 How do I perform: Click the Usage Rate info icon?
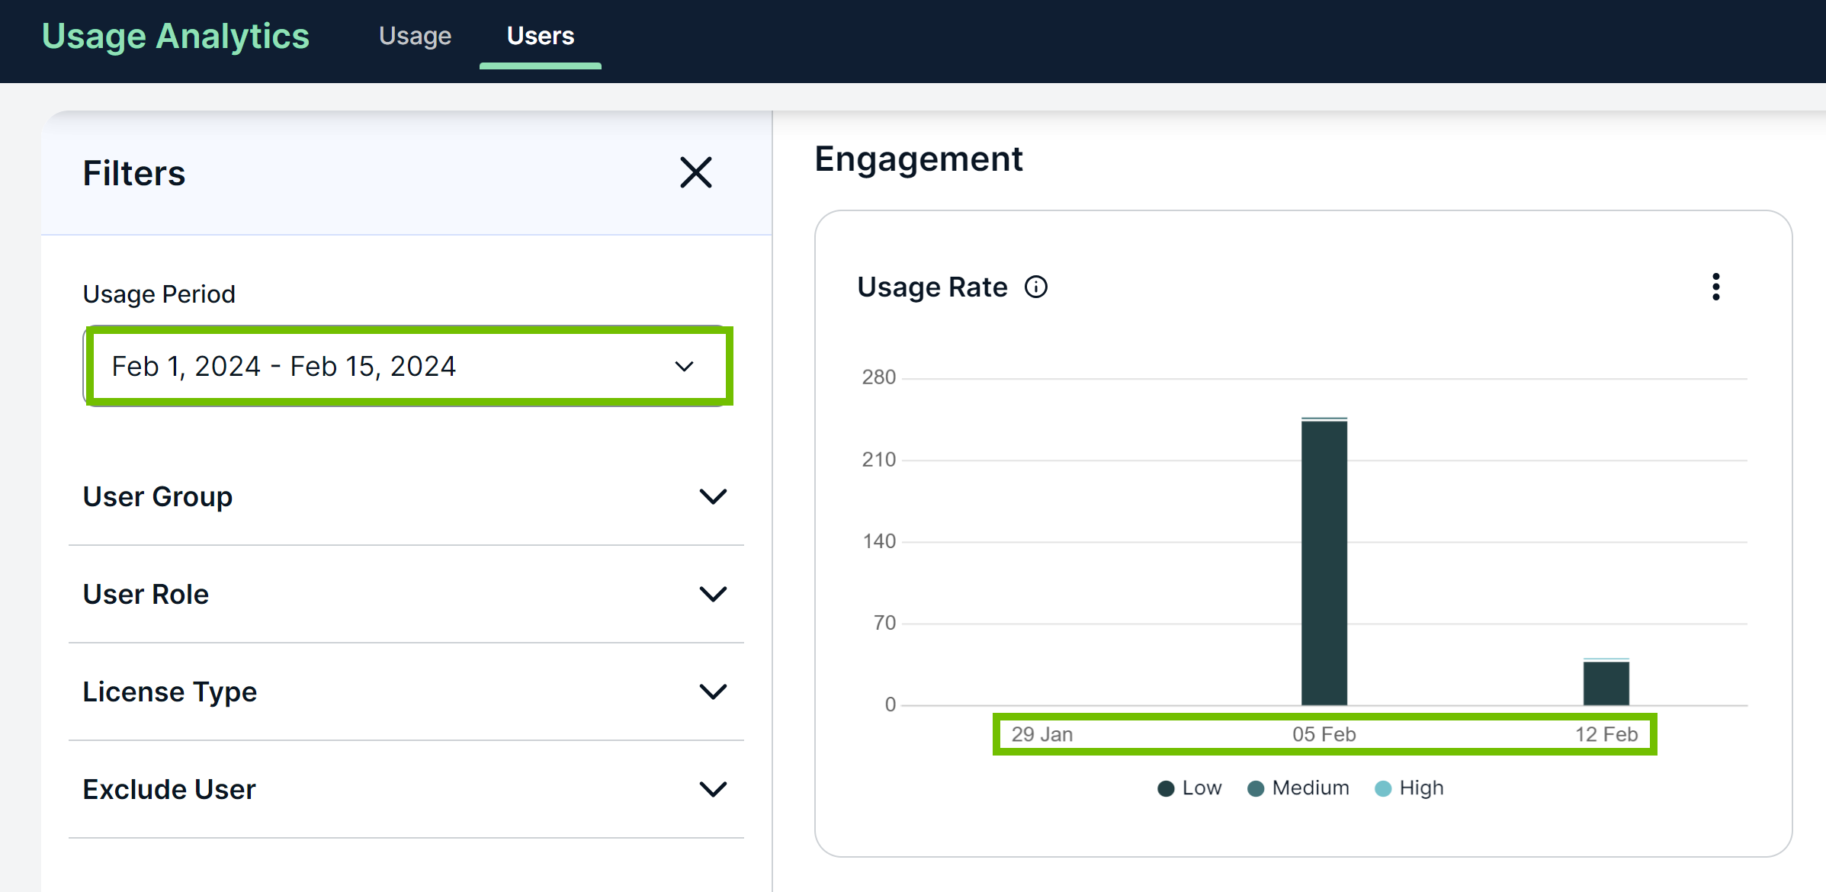pyautogui.click(x=1035, y=287)
